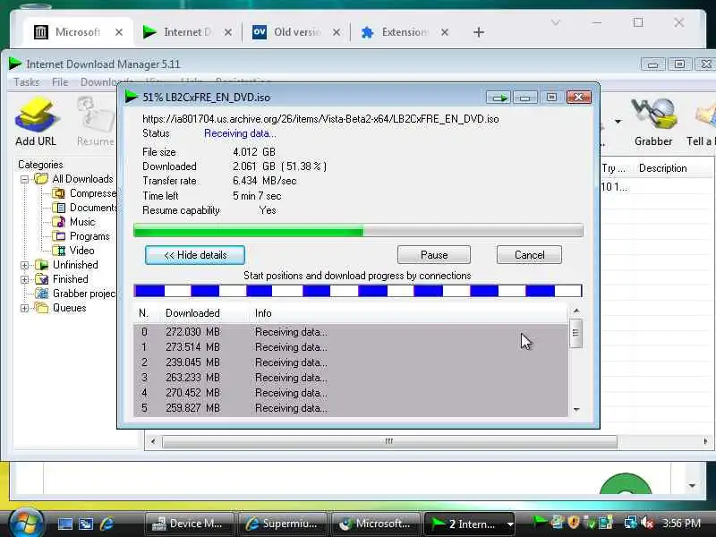Click the Show Desktop quick launch icon

[64, 524]
